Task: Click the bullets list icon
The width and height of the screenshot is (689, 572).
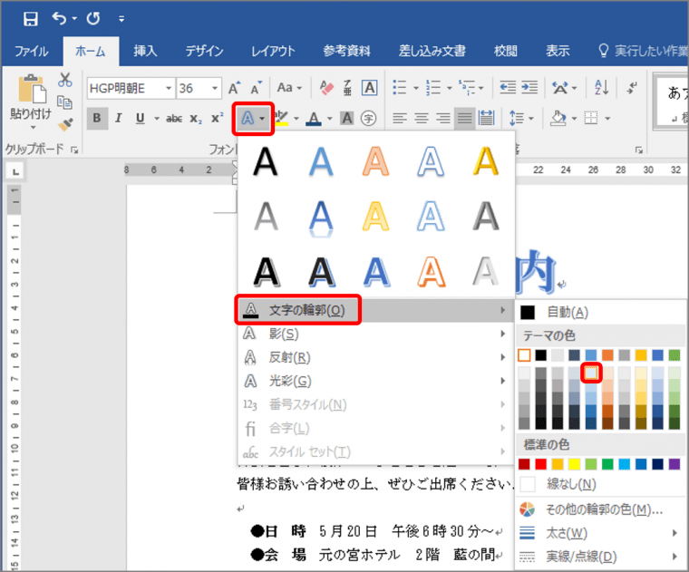Action: click(399, 87)
